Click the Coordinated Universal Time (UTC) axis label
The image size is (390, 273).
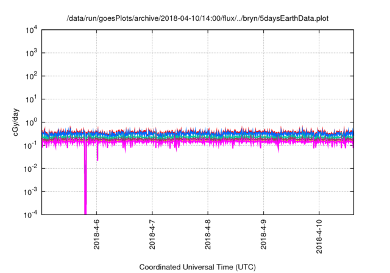(x=197, y=267)
